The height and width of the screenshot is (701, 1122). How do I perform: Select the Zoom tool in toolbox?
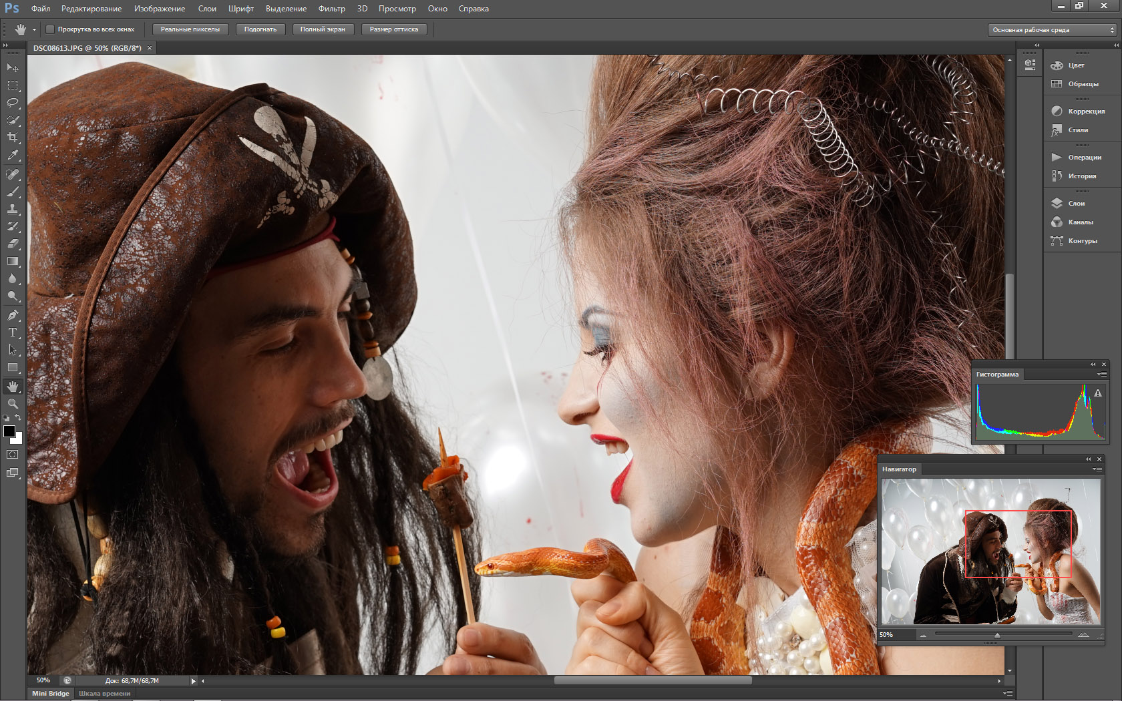[x=13, y=403]
